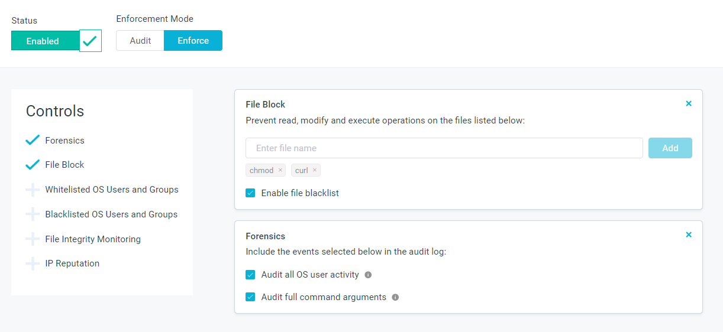The height and width of the screenshot is (332, 723).
Task: Click plus icon beside Blacklisted OS Users
Action: click(x=33, y=214)
